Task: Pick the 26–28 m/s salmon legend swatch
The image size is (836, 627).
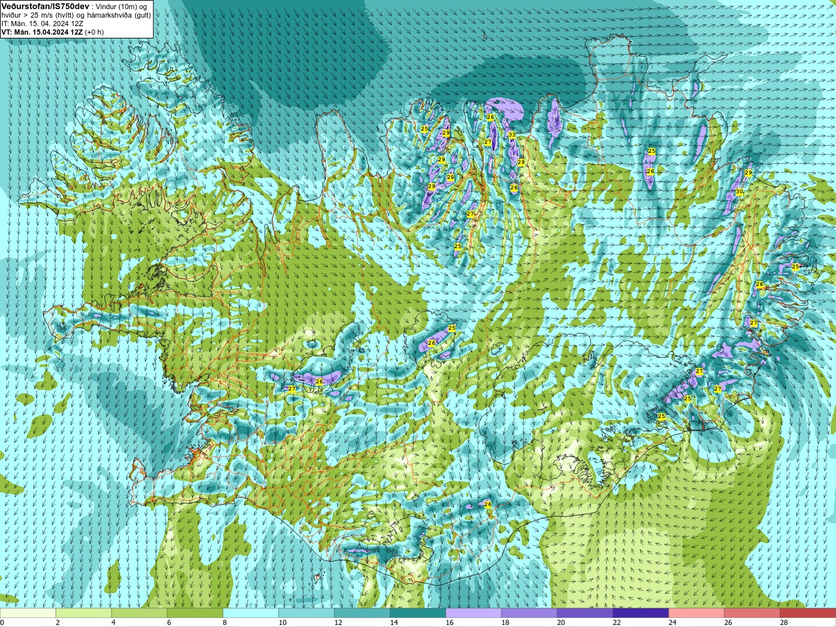Action: tap(752, 613)
